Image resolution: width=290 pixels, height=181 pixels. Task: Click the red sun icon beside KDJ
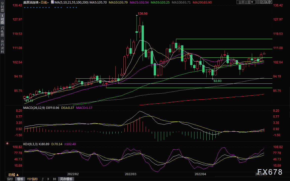click(x=7, y=143)
